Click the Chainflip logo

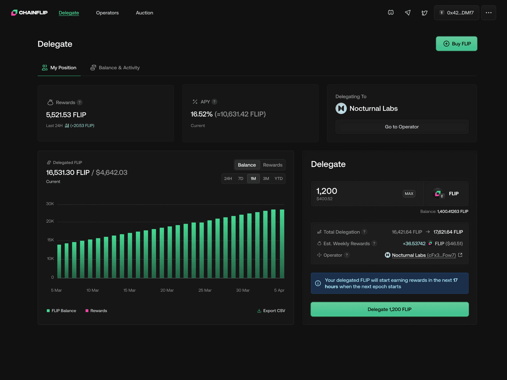[x=29, y=13]
